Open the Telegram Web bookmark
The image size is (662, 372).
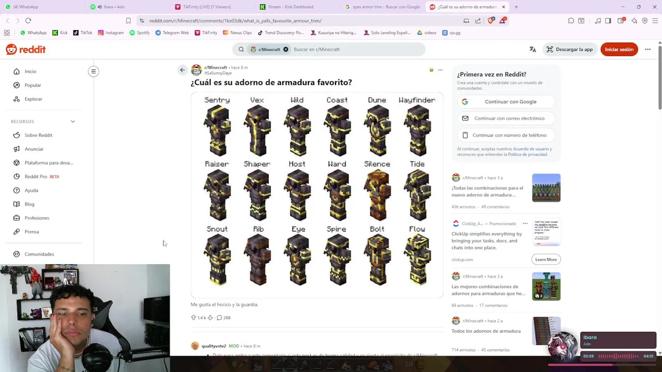[x=172, y=33]
